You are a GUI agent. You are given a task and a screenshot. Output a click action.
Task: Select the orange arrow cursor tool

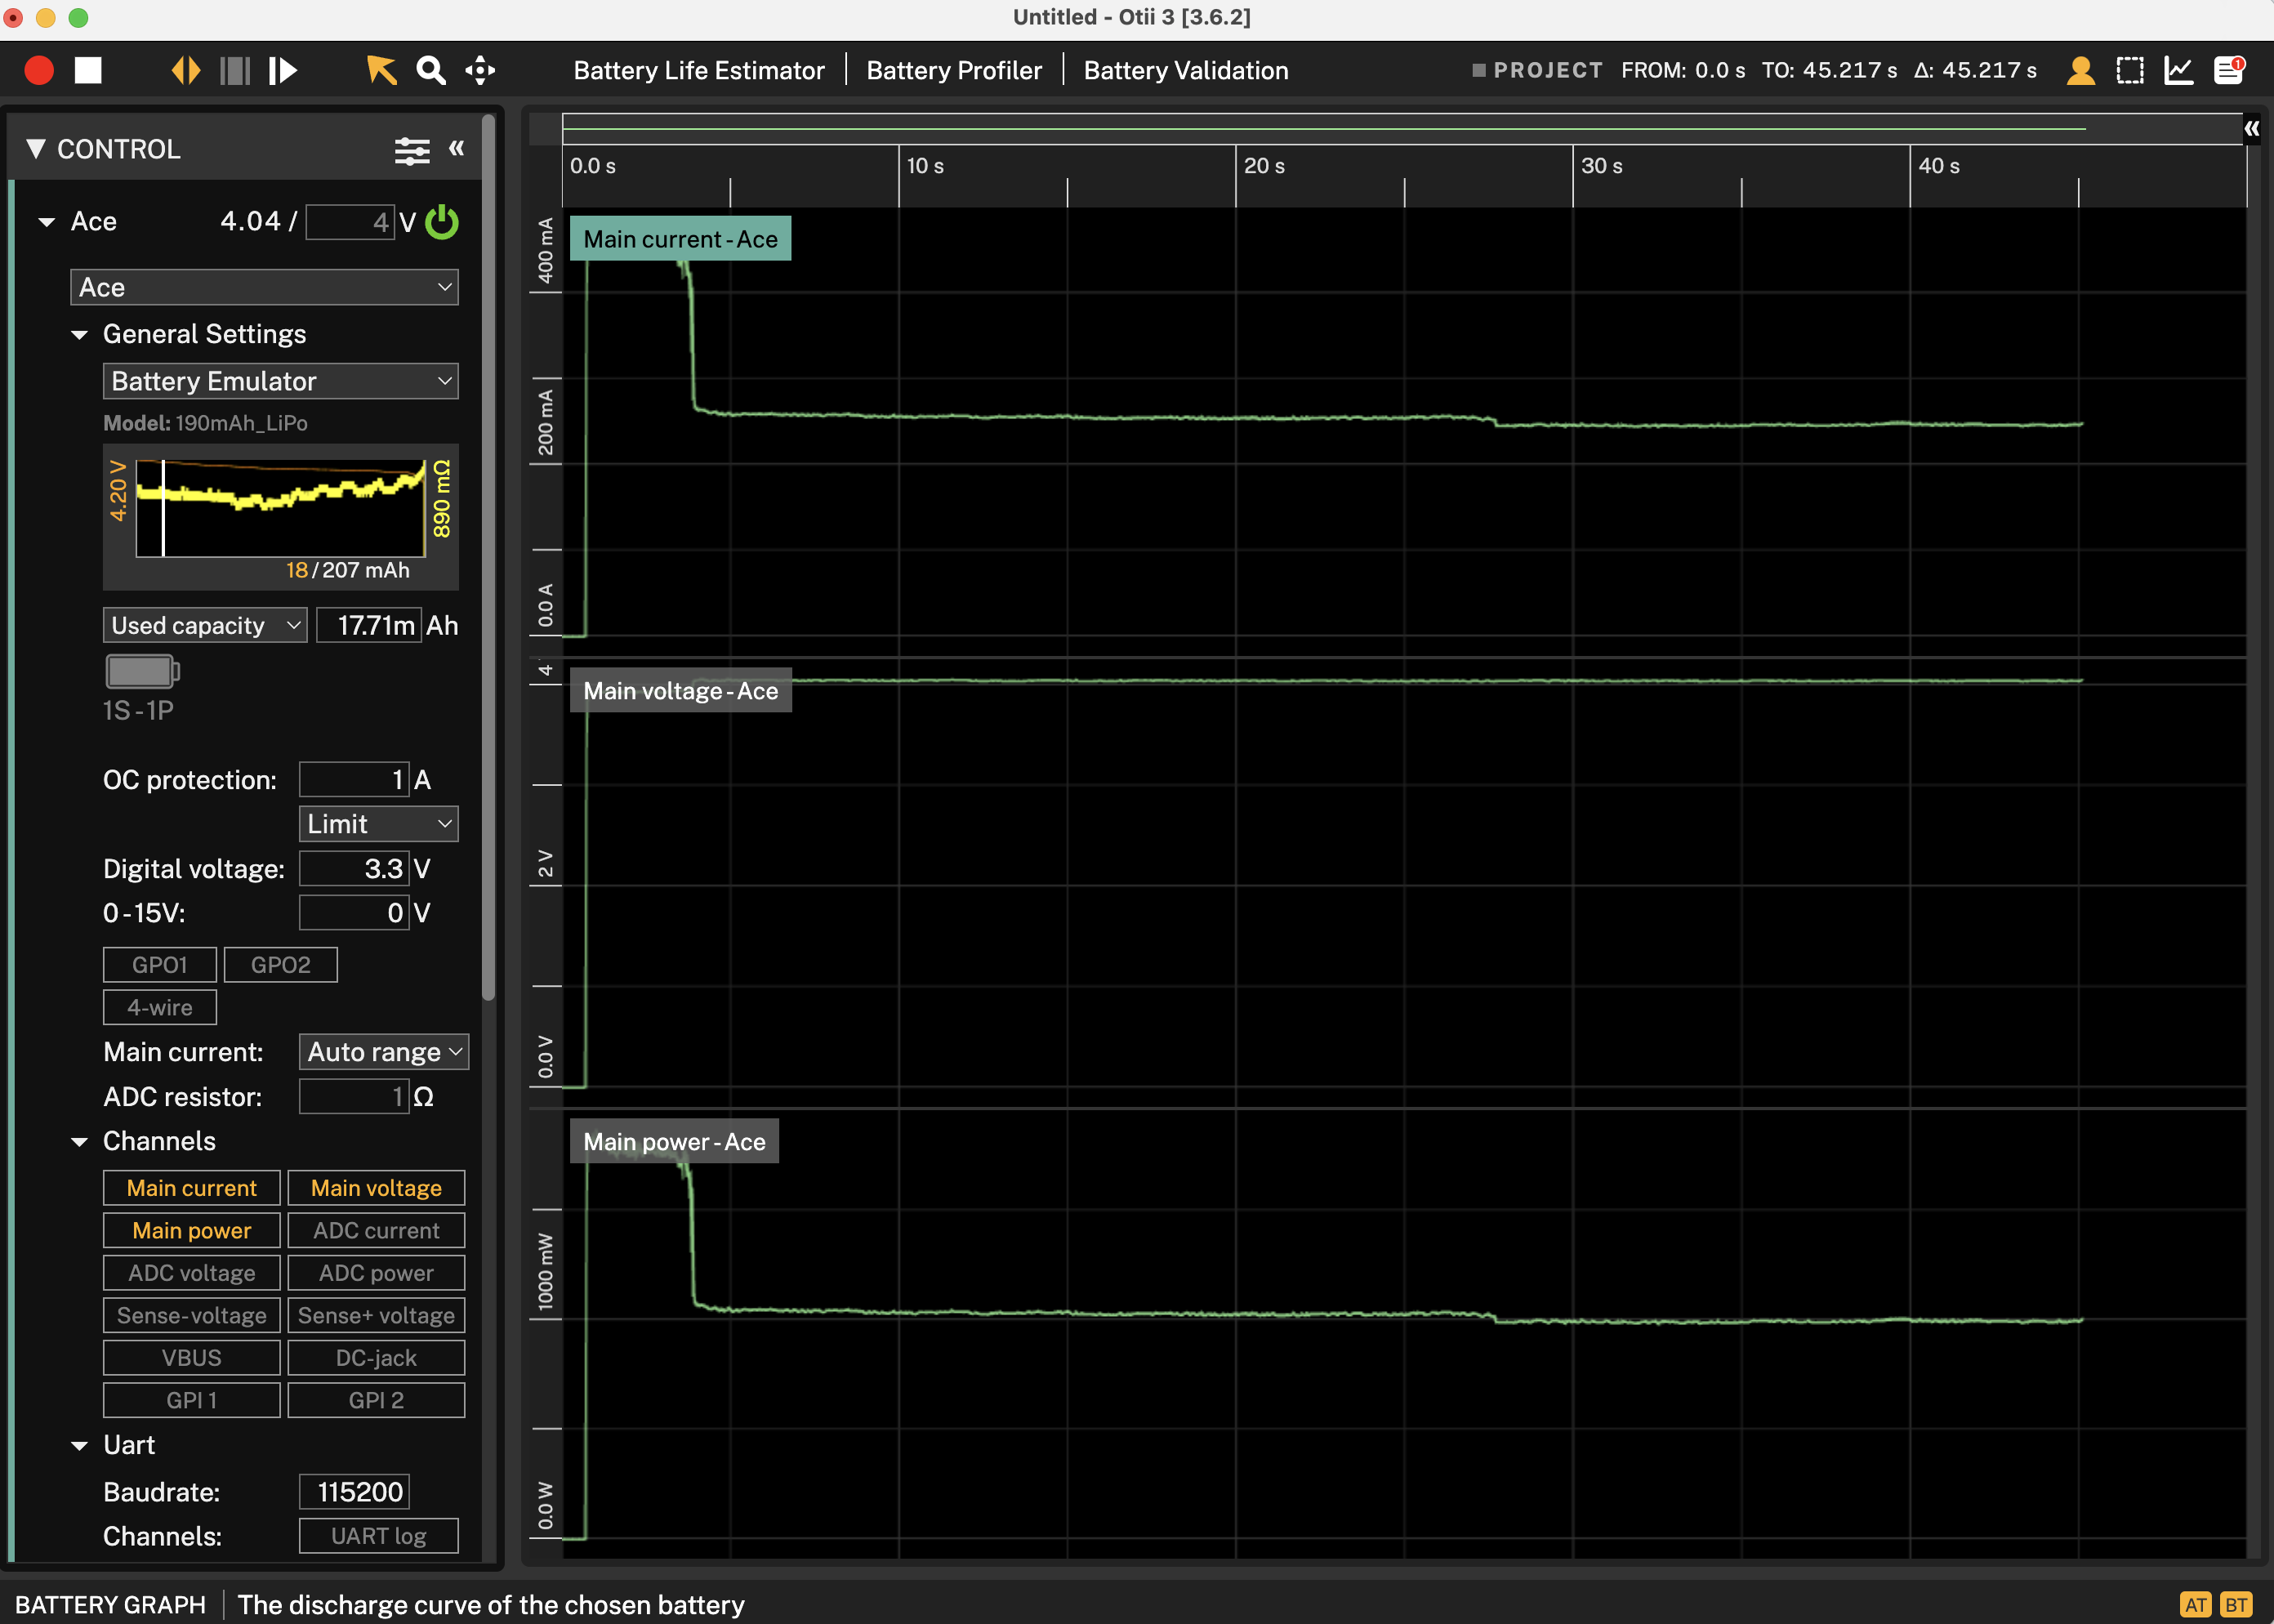click(381, 70)
